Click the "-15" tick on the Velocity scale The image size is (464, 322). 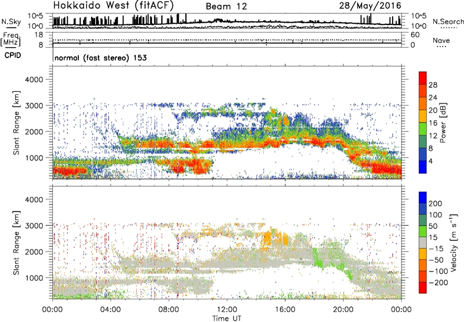point(436,248)
